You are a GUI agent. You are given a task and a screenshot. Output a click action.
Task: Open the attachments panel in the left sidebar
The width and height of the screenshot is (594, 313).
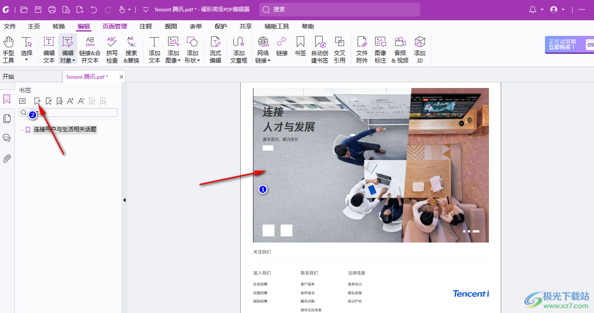tap(7, 158)
